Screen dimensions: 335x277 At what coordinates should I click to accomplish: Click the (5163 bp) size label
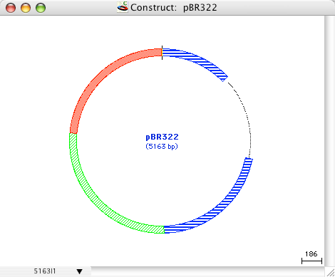[162, 146]
